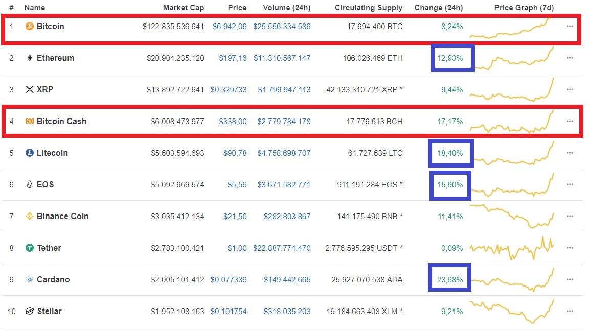This screenshot has width=589, height=334.
Task: Click Binance Coin volume $282.803.867
Action: pyautogui.click(x=287, y=217)
